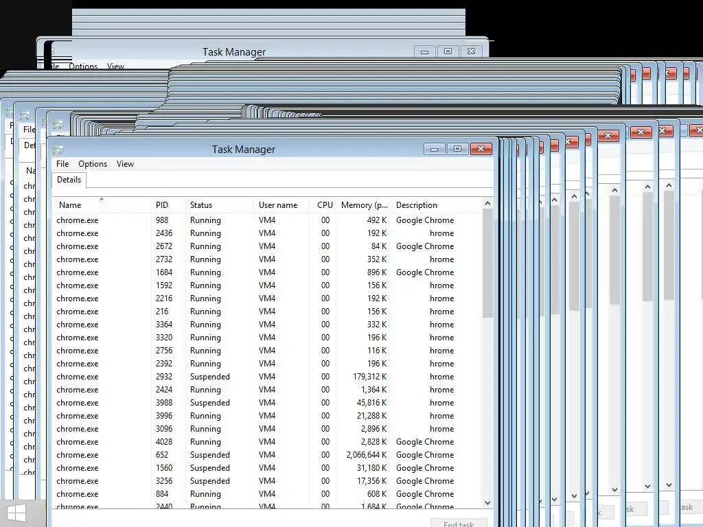Minimize the topmost background Task Manager window
This screenshot has height=527, width=703.
pos(424,51)
